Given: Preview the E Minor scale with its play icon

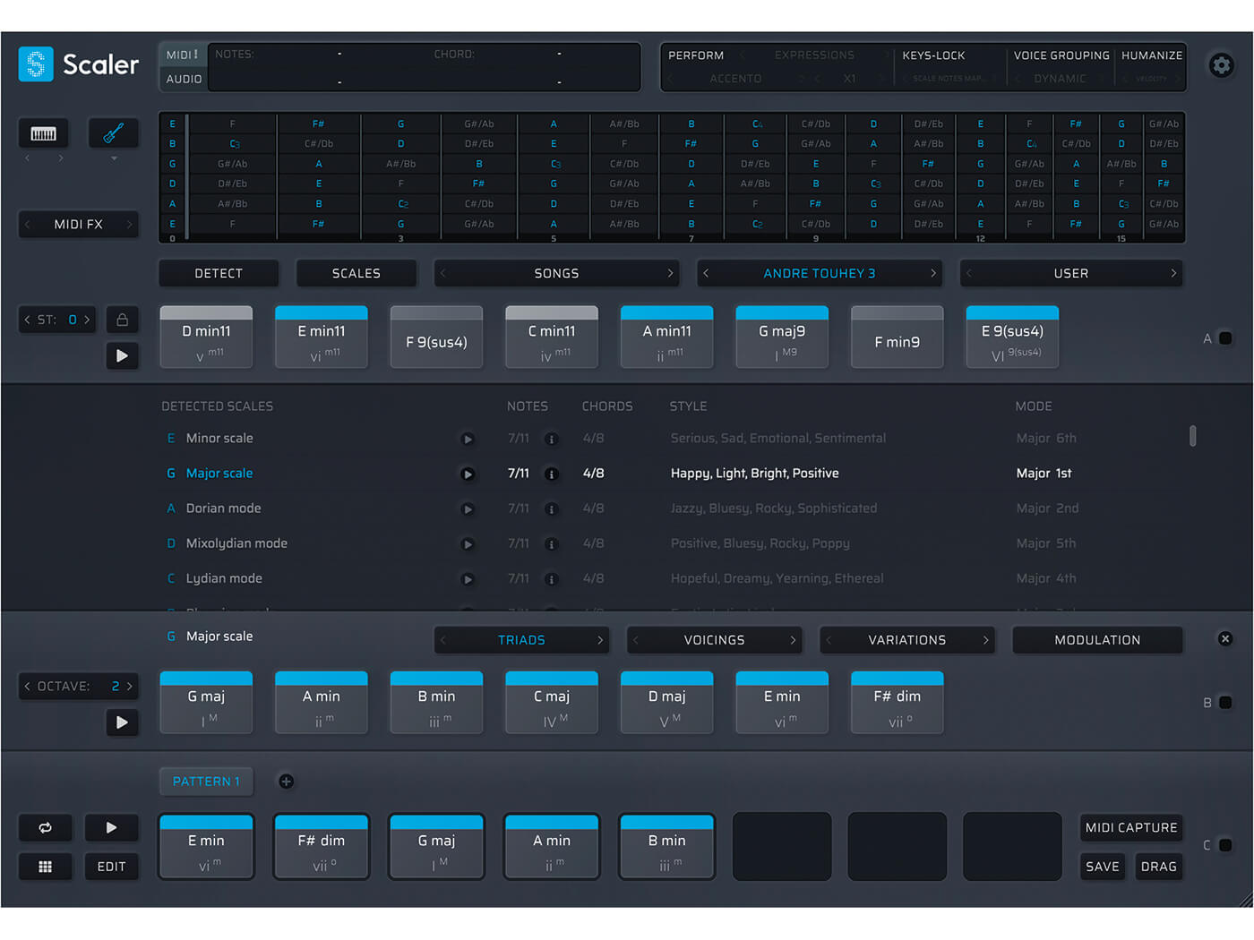Looking at the screenshot, I should [468, 439].
